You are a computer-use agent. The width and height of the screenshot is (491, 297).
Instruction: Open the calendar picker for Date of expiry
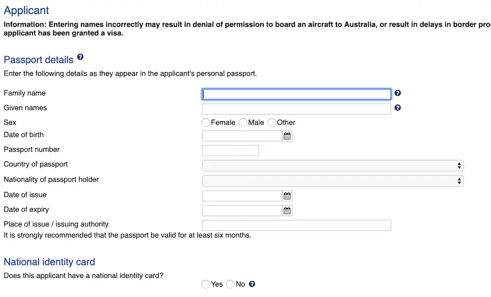pyautogui.click(x=287, y=210)
